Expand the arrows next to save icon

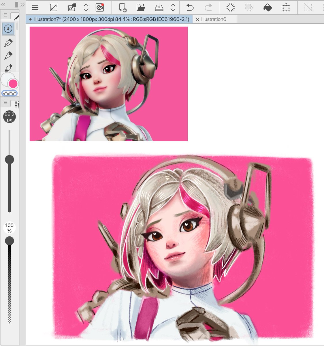coord(173,7)
